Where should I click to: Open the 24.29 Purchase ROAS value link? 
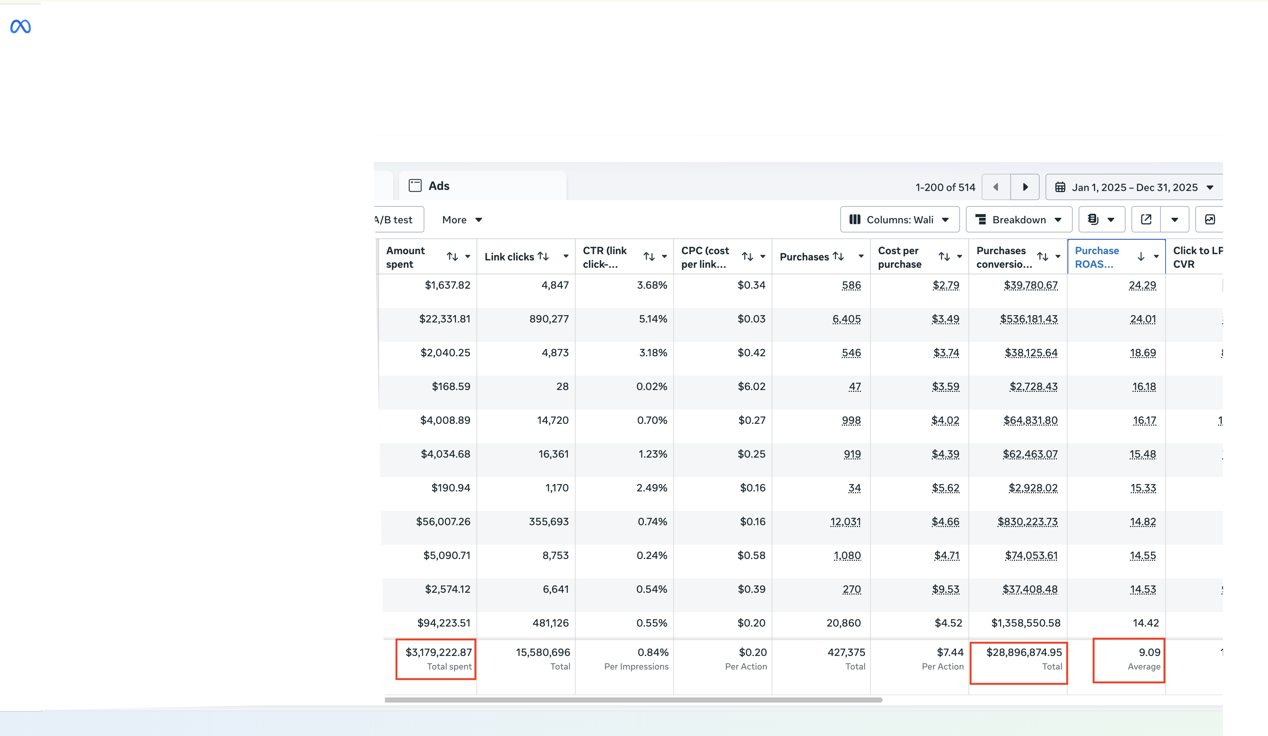pos(1142,285)
